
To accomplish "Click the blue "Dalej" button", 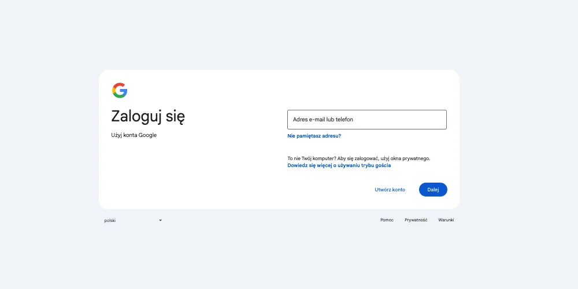I will [433, 190].
